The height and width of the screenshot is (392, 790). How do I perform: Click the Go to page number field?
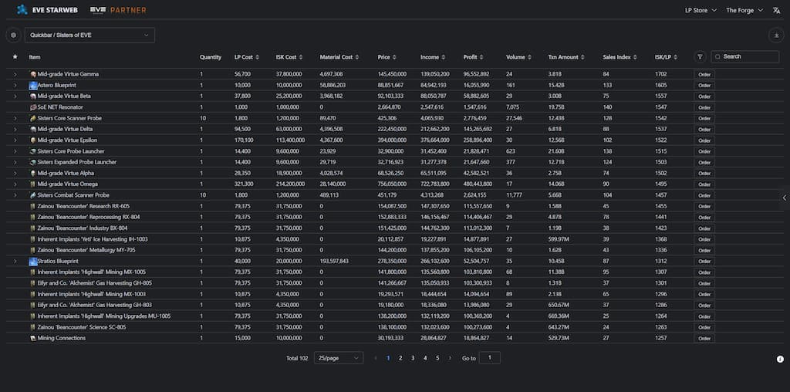pyautogui.click(x=490, y=358)
